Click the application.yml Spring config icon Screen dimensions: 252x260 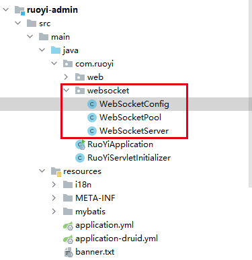click(68, 226)
